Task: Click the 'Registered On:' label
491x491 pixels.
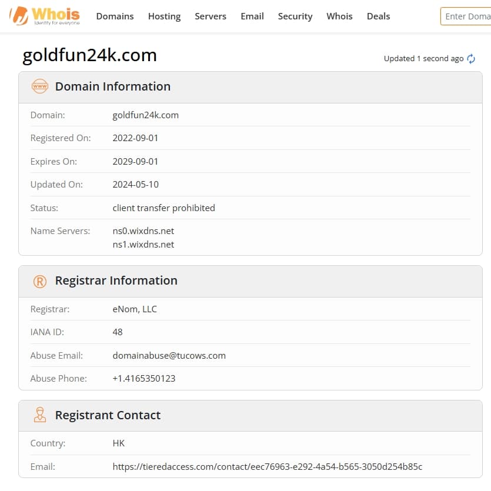Action: (61, 138)
